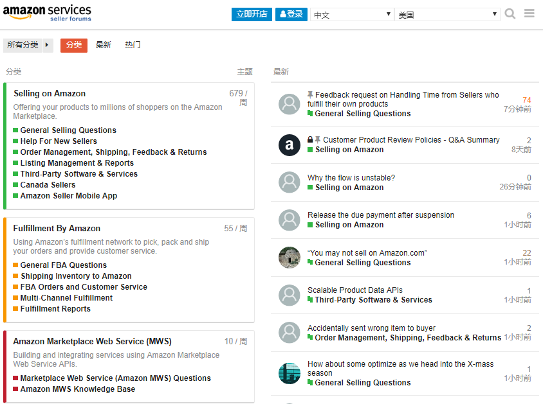Image resolution: width=543 pixels, height=404 pixels.
Task: Open the Selling on Amazon category heading
Action: (x=50, y=93)
